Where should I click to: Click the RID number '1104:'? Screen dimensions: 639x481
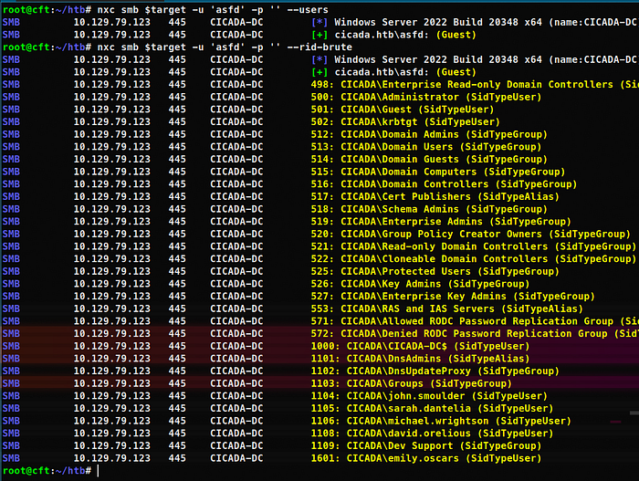(x=325, y=396)
